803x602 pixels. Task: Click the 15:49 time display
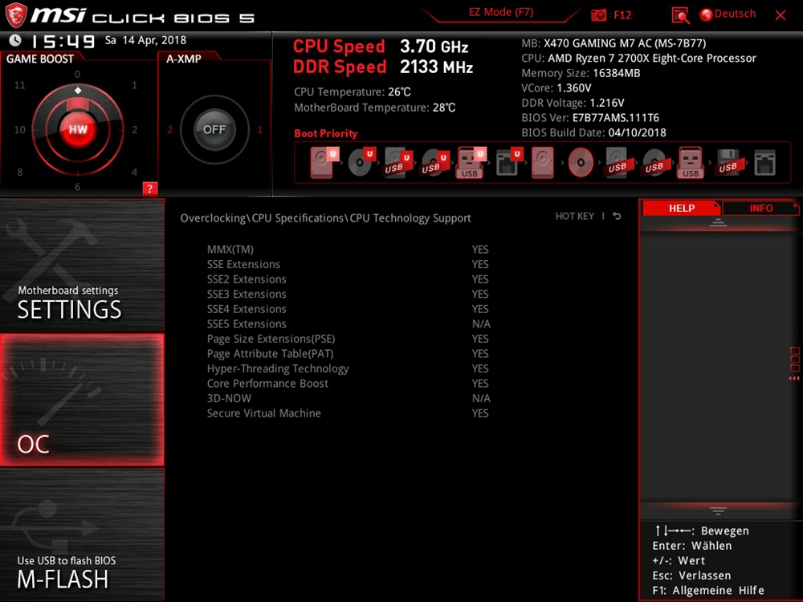(63, 41)
